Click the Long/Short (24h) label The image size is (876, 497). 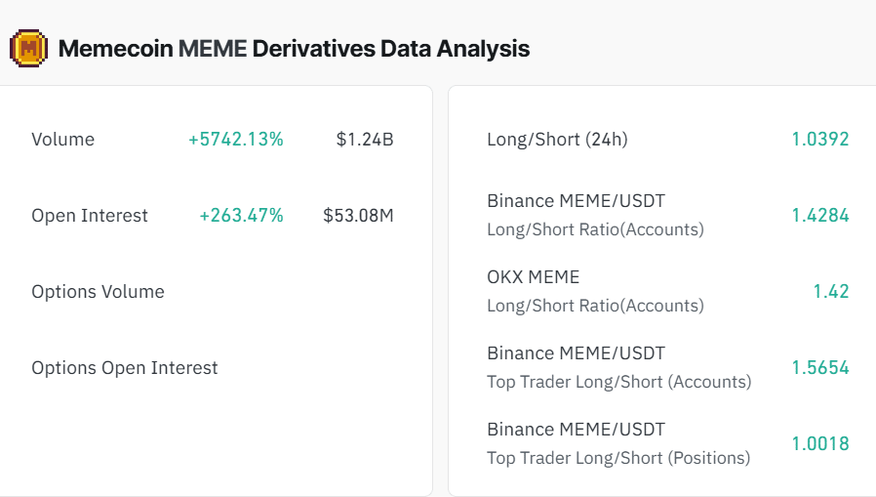click(x=557, y=140)
